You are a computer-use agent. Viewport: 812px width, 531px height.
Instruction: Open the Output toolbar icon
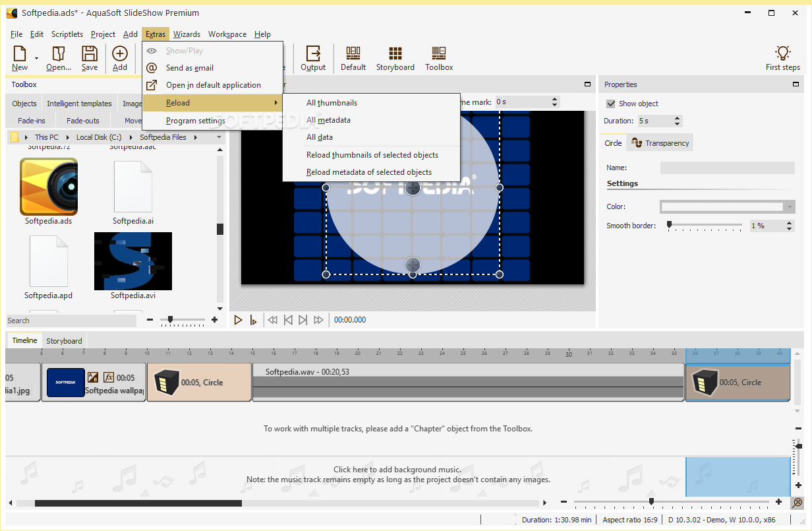coord(313,58)
